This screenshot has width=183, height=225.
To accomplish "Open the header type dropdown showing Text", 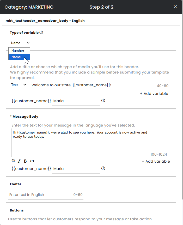I will (18, 85).
